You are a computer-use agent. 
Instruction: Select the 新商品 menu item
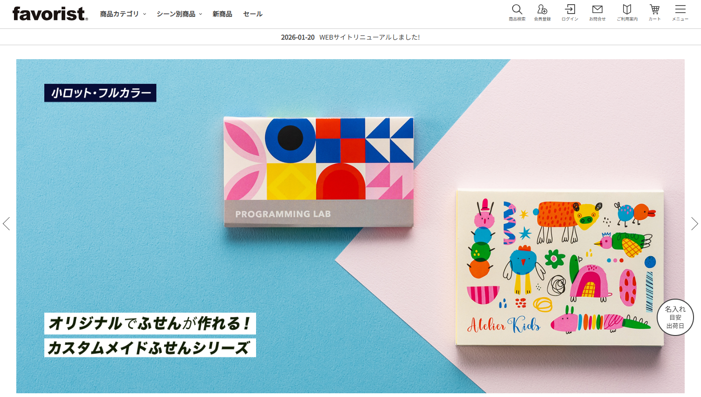[x=222, y=14]
